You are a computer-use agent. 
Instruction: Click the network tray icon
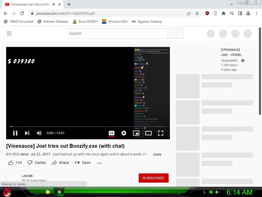tap(211, 192)
